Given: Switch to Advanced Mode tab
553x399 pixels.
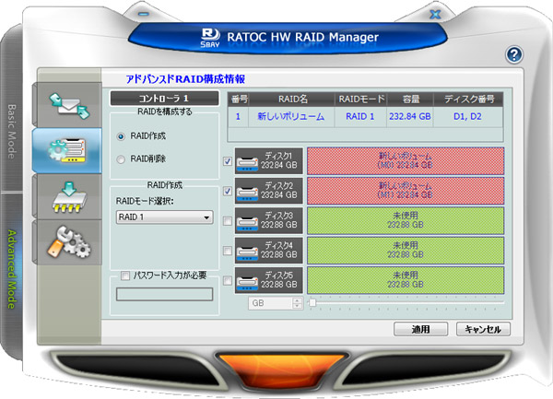Looking at the screenshot, I should coord(12,269).
